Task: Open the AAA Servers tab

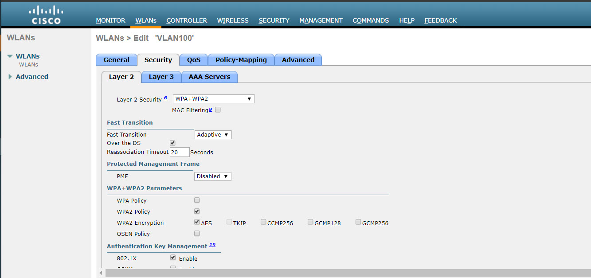Action: (209, 76)
